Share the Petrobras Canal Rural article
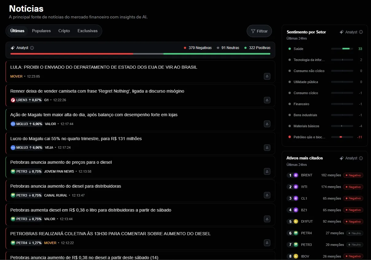The height and width of the screenshot is (260, 371). (267, 195)
